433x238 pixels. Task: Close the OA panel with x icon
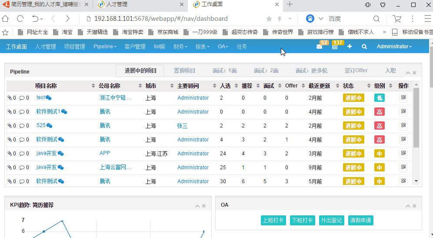[414, 206]
